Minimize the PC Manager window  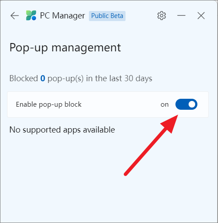tap(181, 15)
